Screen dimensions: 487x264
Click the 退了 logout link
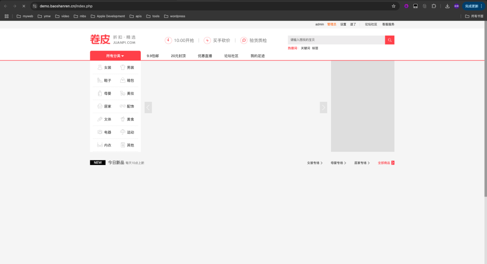click(x=353, y=24)
